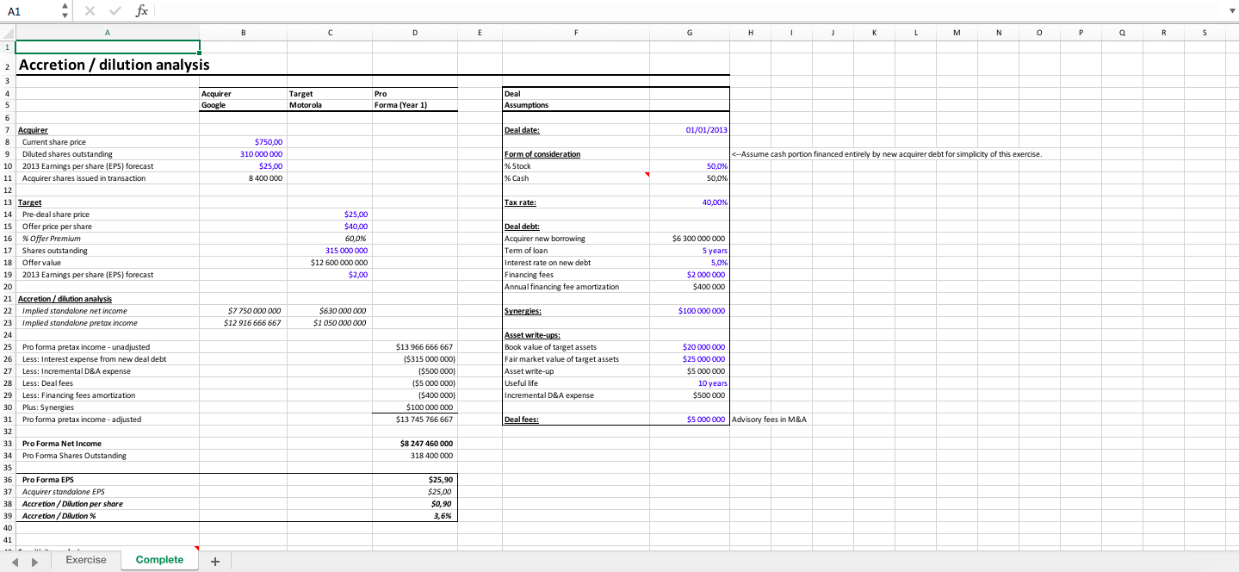Click the Deal Assumptions header cell
The image size is (1239, 572).
575,99
